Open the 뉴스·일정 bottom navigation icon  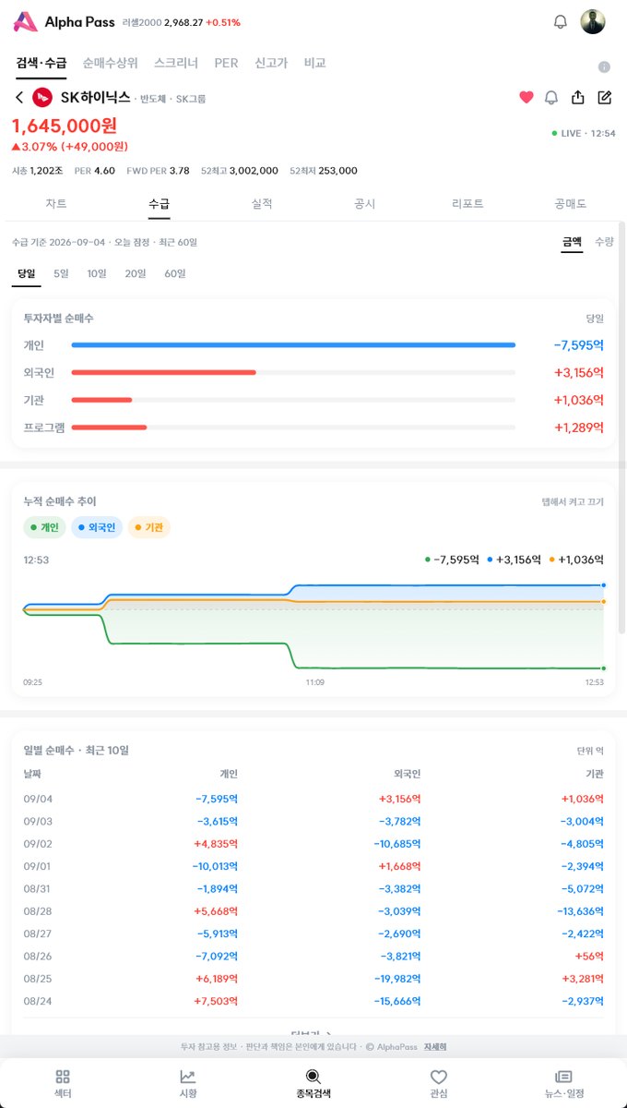pos(564,1083)
